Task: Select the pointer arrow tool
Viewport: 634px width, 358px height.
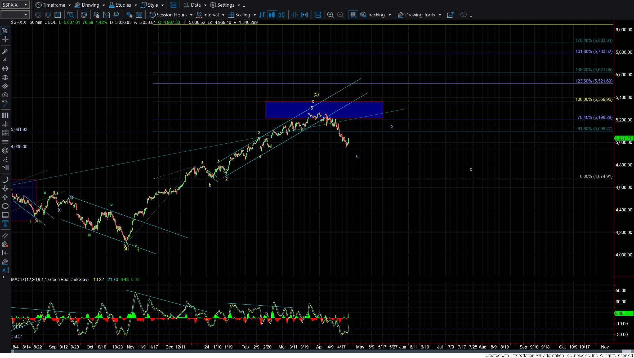Action: point(5,31)
